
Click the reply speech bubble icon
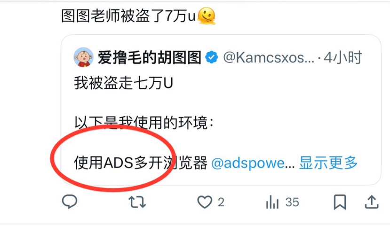[70, 202]
